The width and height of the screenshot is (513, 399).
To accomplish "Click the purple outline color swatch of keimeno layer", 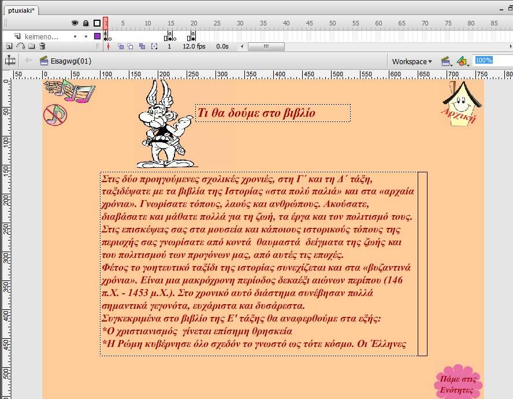I will [x=97, y=36].
